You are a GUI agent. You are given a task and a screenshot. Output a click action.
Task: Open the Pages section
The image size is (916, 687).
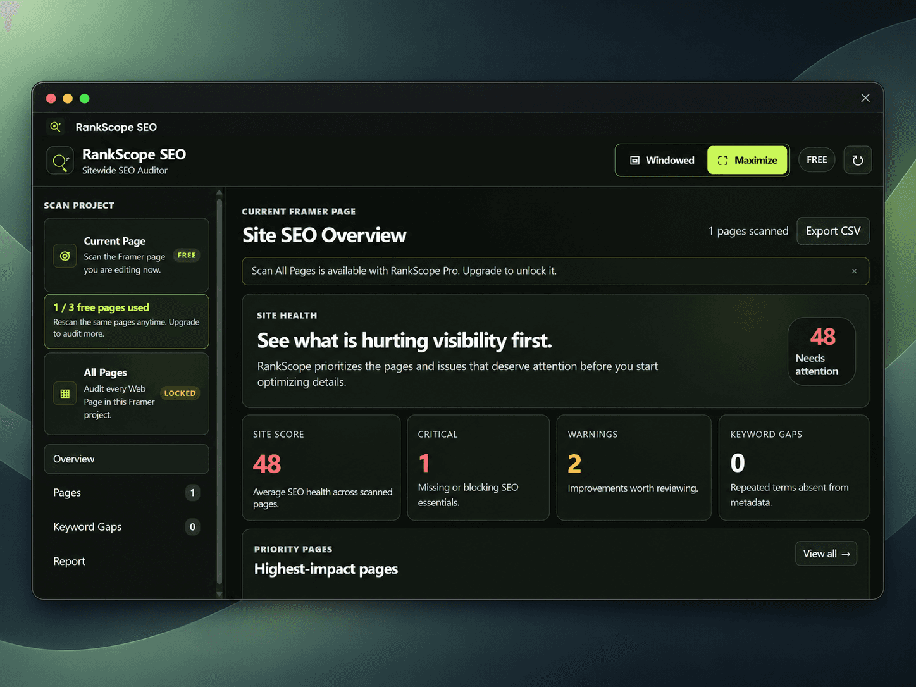coord(127,493)
